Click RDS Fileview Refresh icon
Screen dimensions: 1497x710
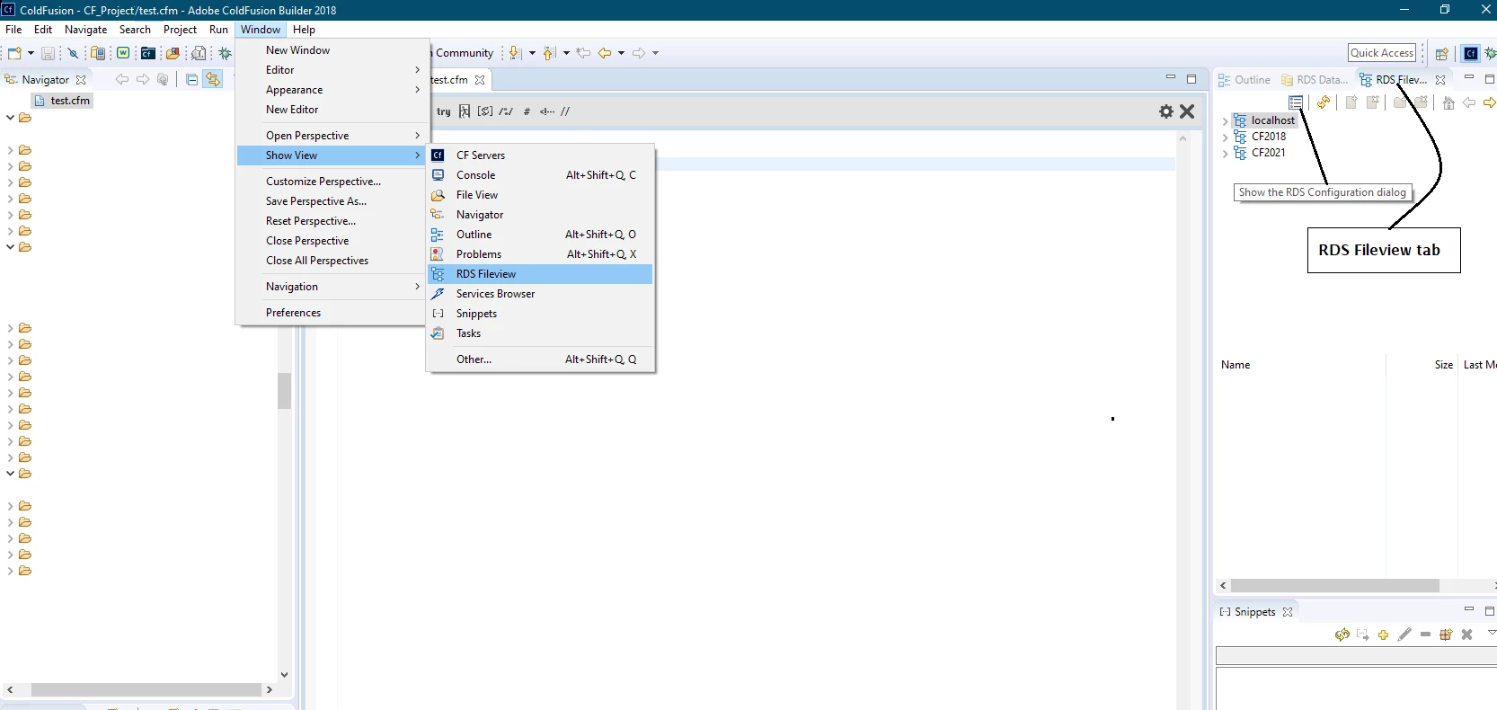pos(1324,102)
